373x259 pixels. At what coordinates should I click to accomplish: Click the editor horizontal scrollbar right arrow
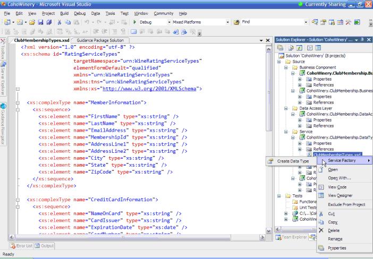262,237
